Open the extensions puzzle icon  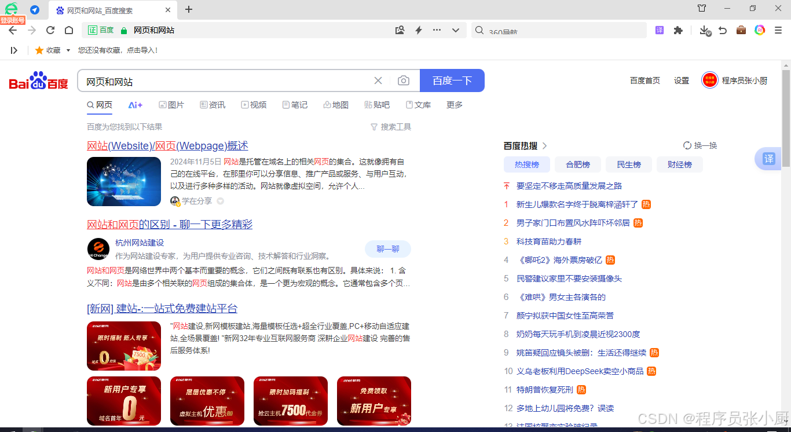click(678, 30)
